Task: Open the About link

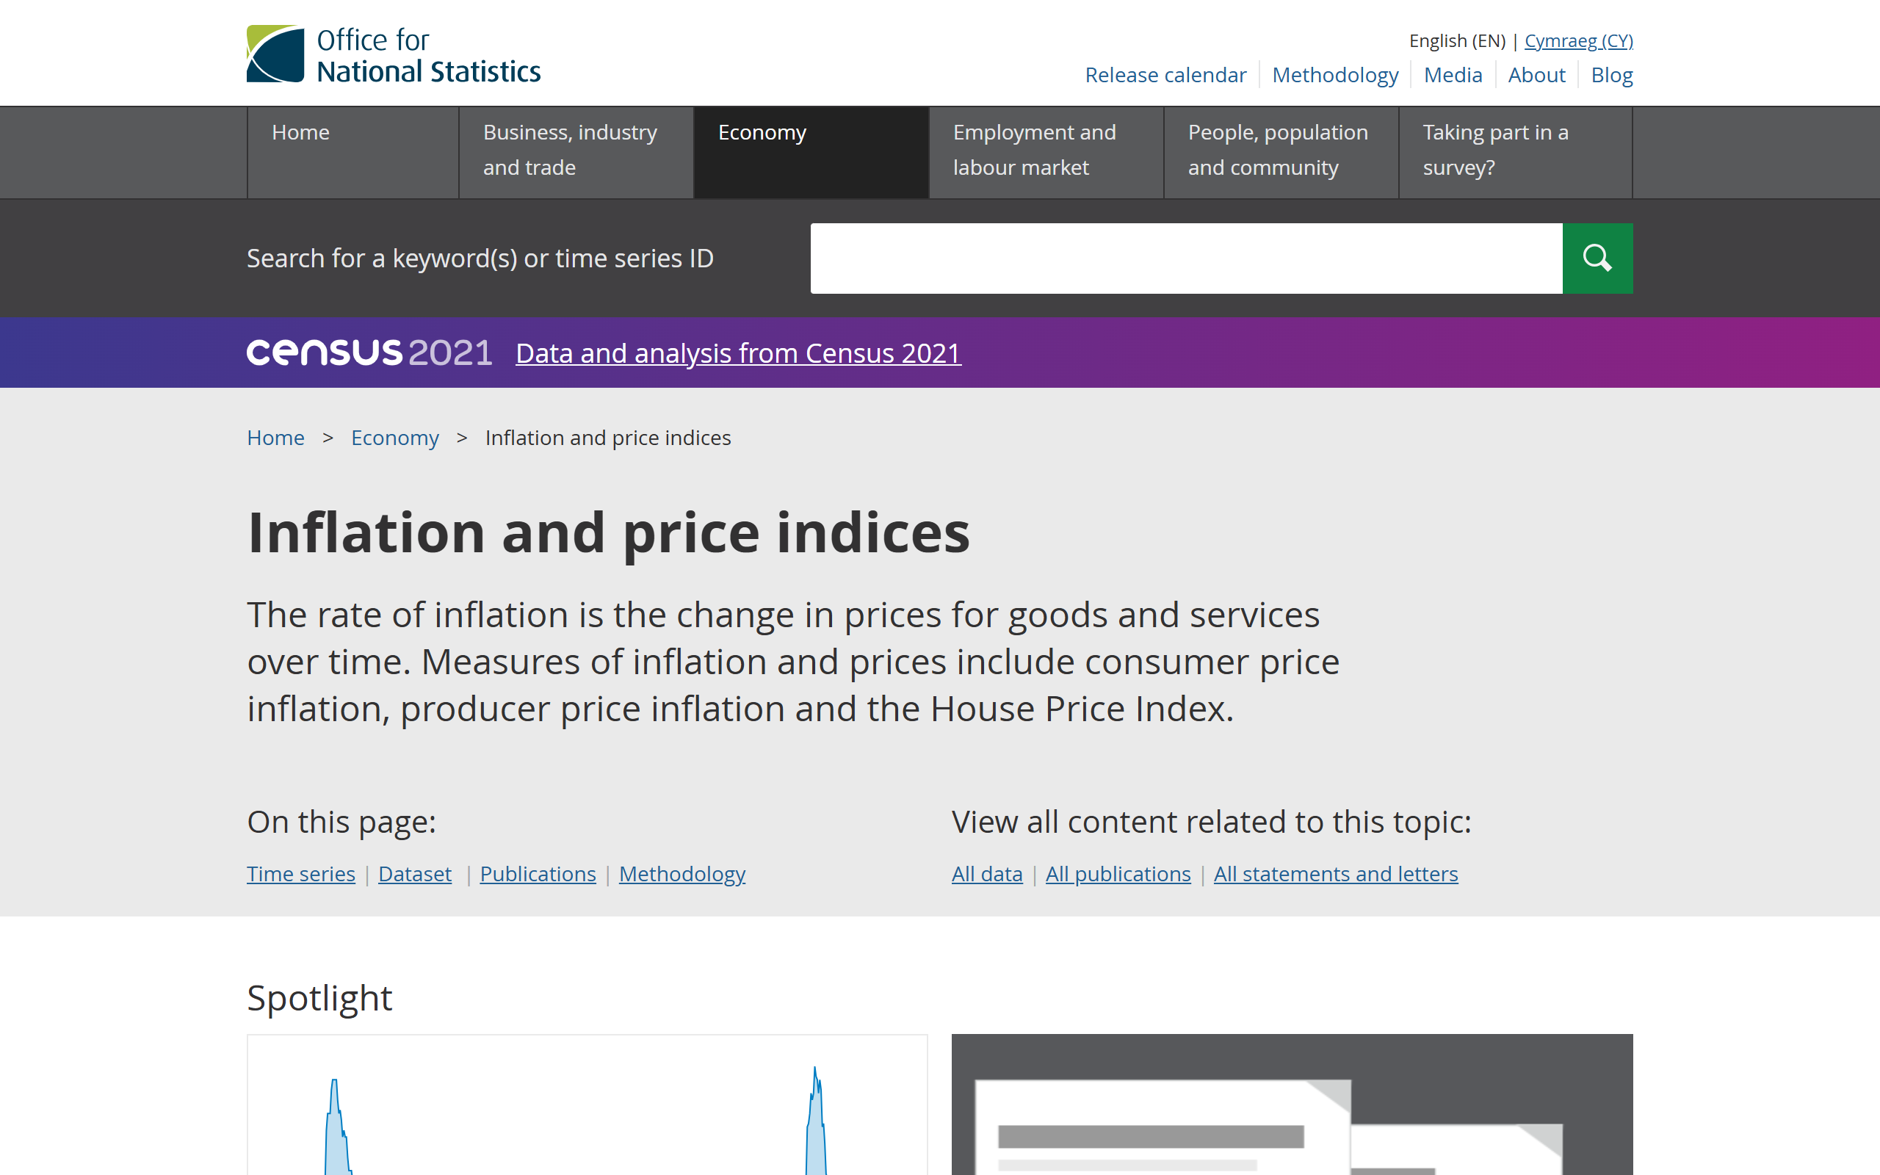Action: tap(1536, 76)
